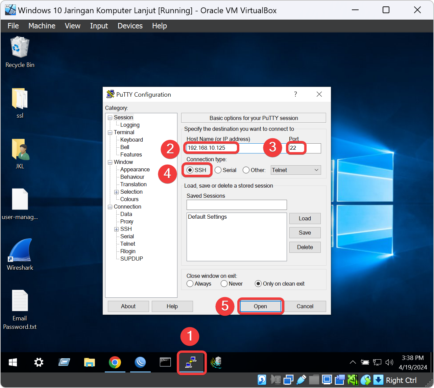The image size is (434, 388).
Task: Click the About button
Action: (128, 306)
